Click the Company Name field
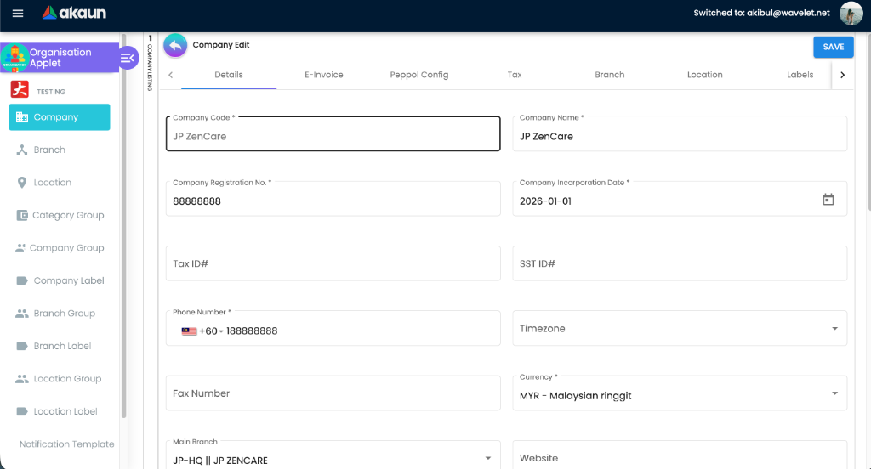The width and height of the screenshot is (871, 469). (x=680, y=133)
